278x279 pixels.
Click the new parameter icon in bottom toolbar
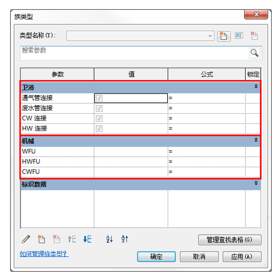pos(41,239)
